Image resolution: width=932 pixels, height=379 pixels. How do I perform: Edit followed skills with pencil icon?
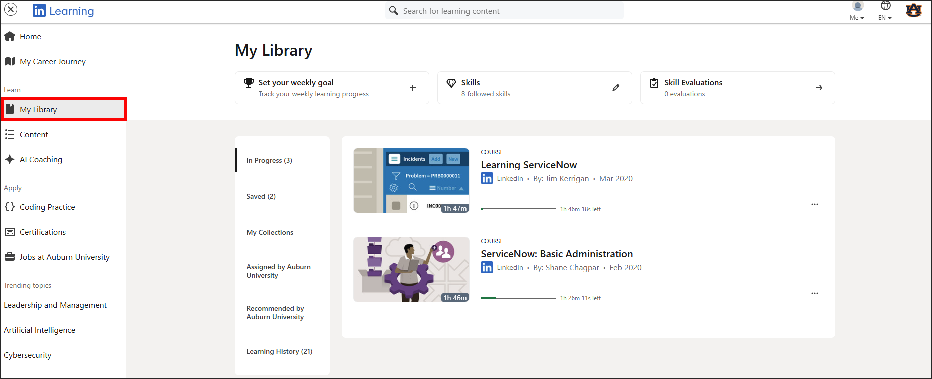click(x=615, y=88)
